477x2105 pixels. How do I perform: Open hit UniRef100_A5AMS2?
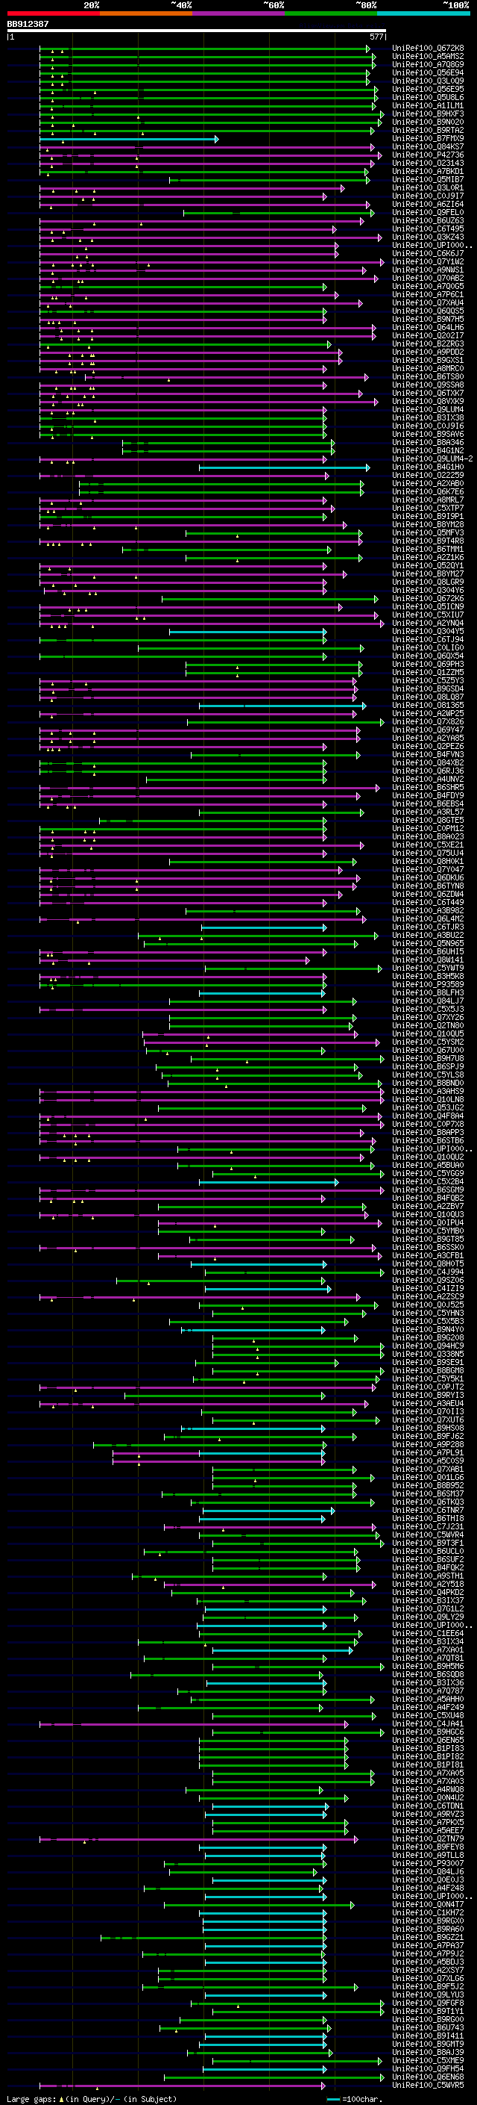click(428, 57)
